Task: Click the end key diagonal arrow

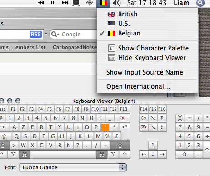Action: (153, 127)
